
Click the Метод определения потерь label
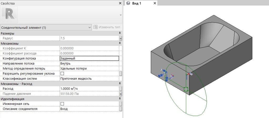coord(24,68)
